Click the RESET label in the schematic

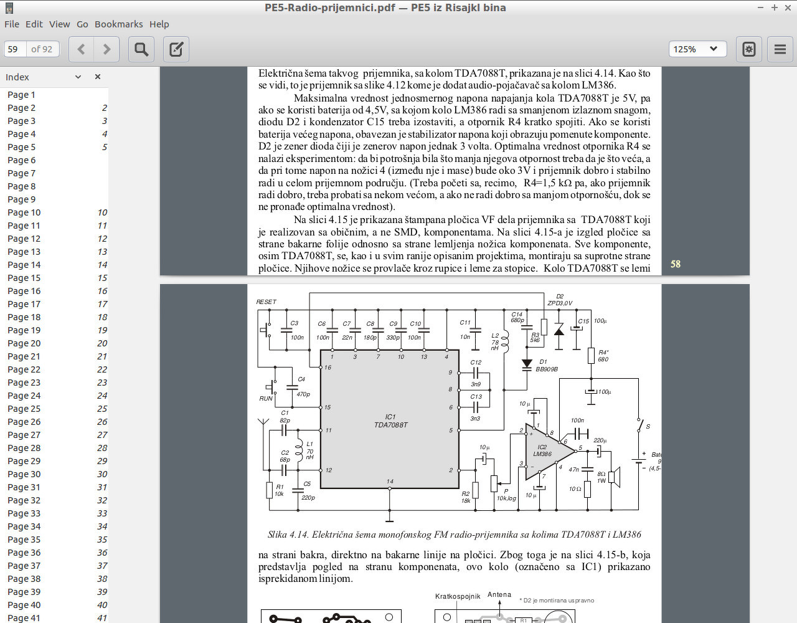[x=266, y=302]
